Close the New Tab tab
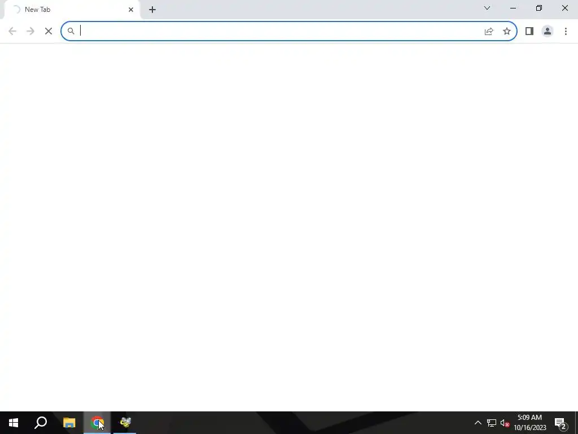 click(x=131, y=10)
